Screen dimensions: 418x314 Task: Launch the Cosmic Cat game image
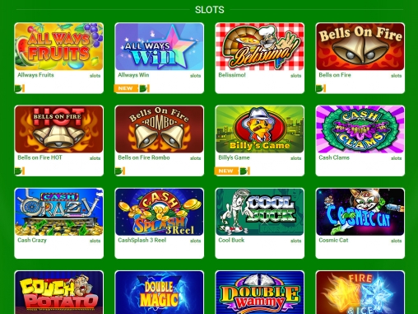point(360,212)
